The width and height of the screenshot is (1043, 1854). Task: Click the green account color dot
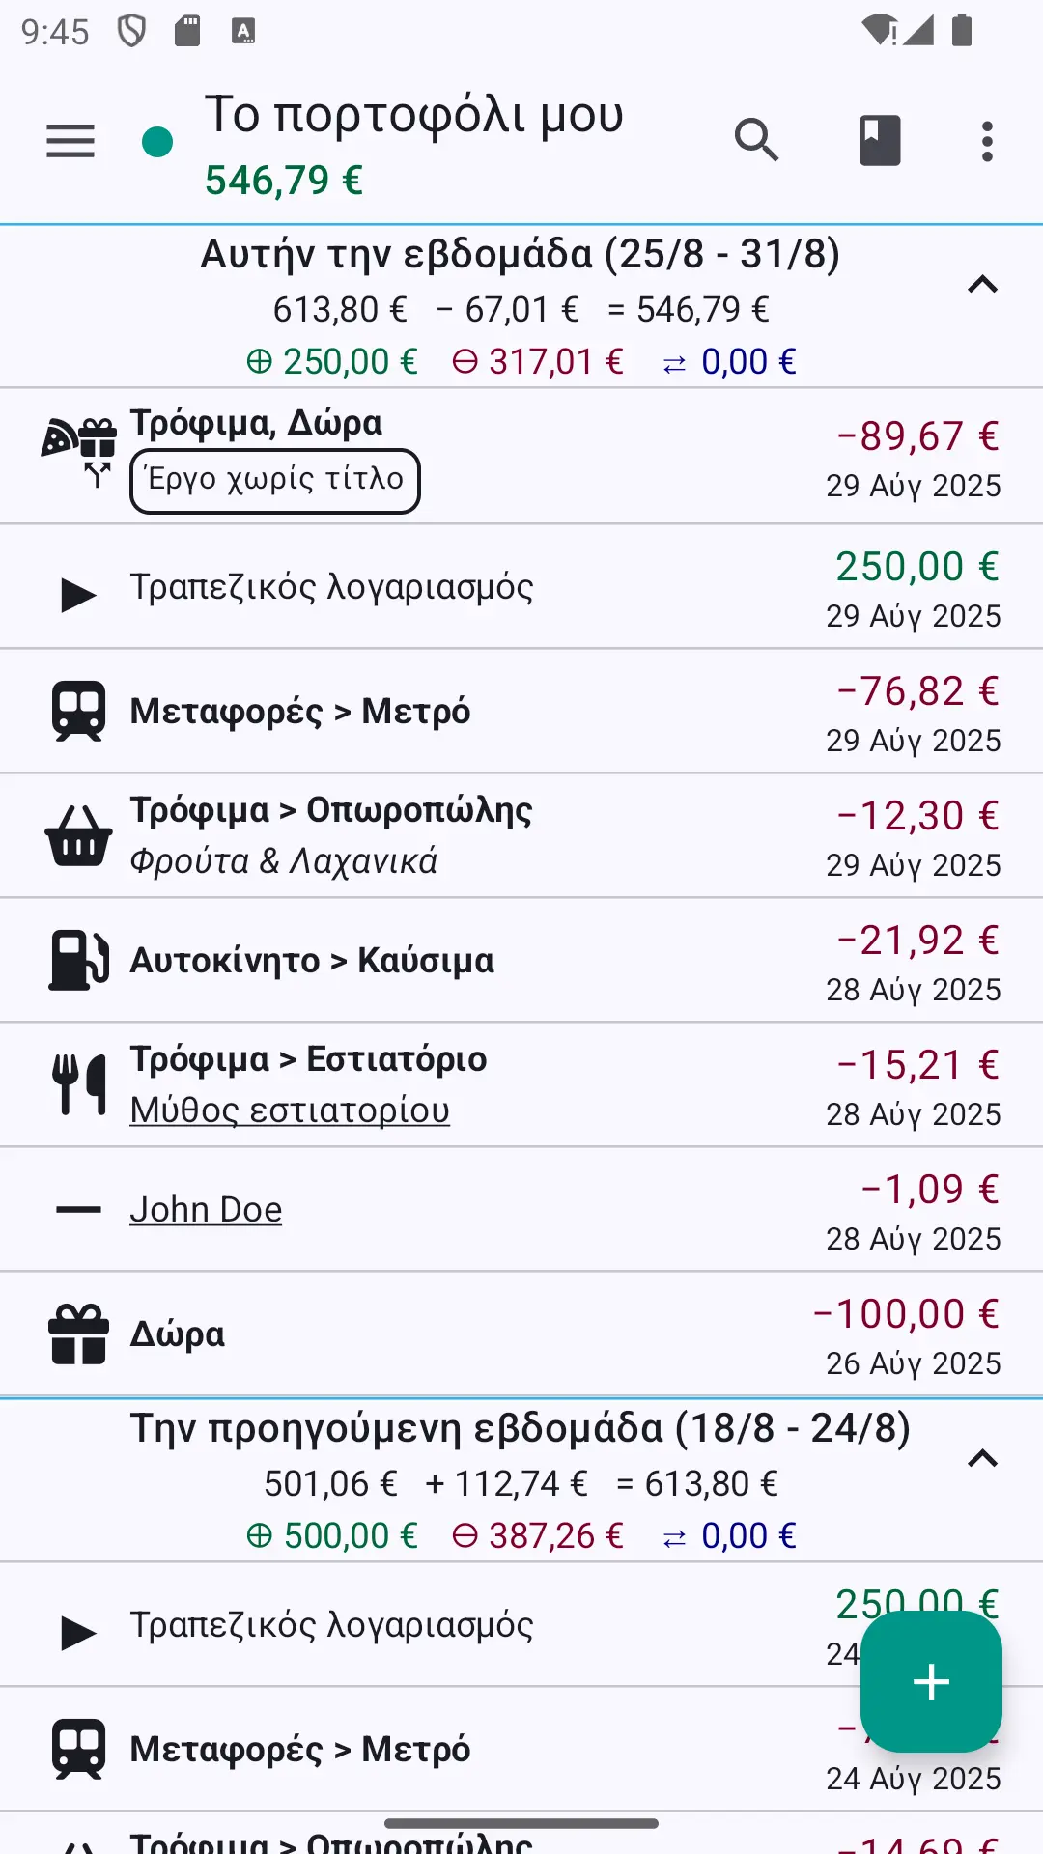coord(157,142)
